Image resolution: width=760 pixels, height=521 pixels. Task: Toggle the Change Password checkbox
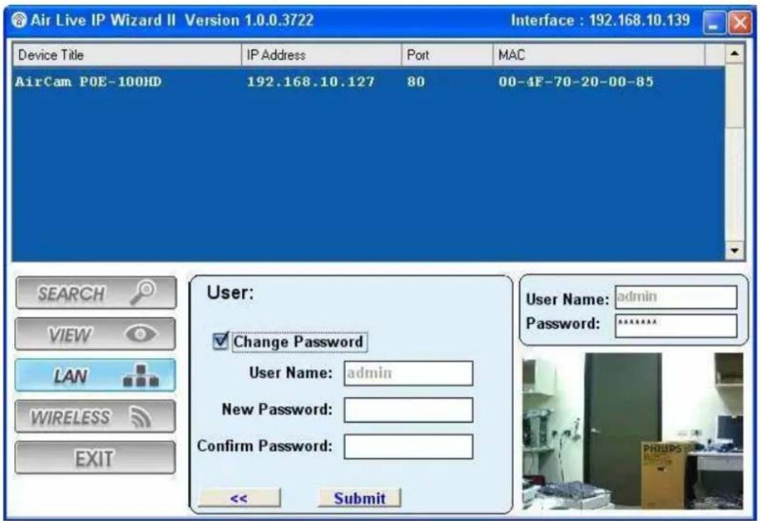(220, 341)
